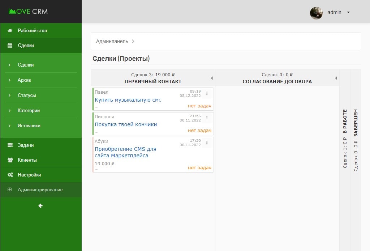The height and width of the screenshot is (251, 370).
Task: Open the Купить музыкальную смс deal
Action: tap(128, 100)
